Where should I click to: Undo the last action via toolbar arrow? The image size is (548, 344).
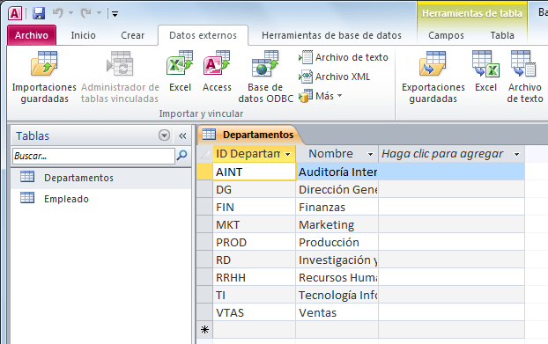(x=57, y=13)
